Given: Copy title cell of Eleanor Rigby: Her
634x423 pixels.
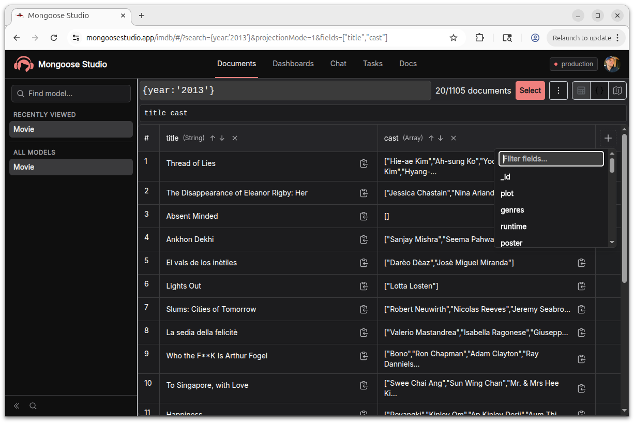Looking at the screenshot, I should point(364,193).
